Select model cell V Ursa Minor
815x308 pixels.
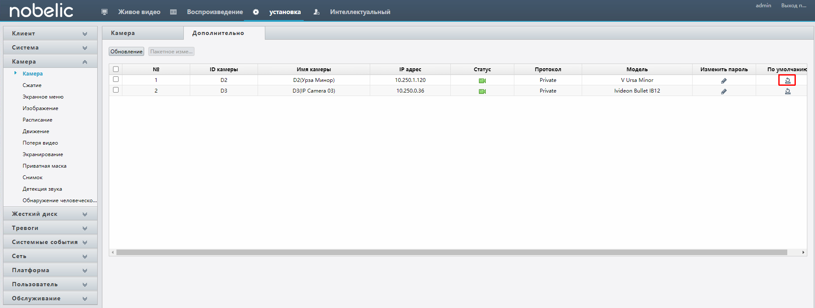(x=637, y=80)
